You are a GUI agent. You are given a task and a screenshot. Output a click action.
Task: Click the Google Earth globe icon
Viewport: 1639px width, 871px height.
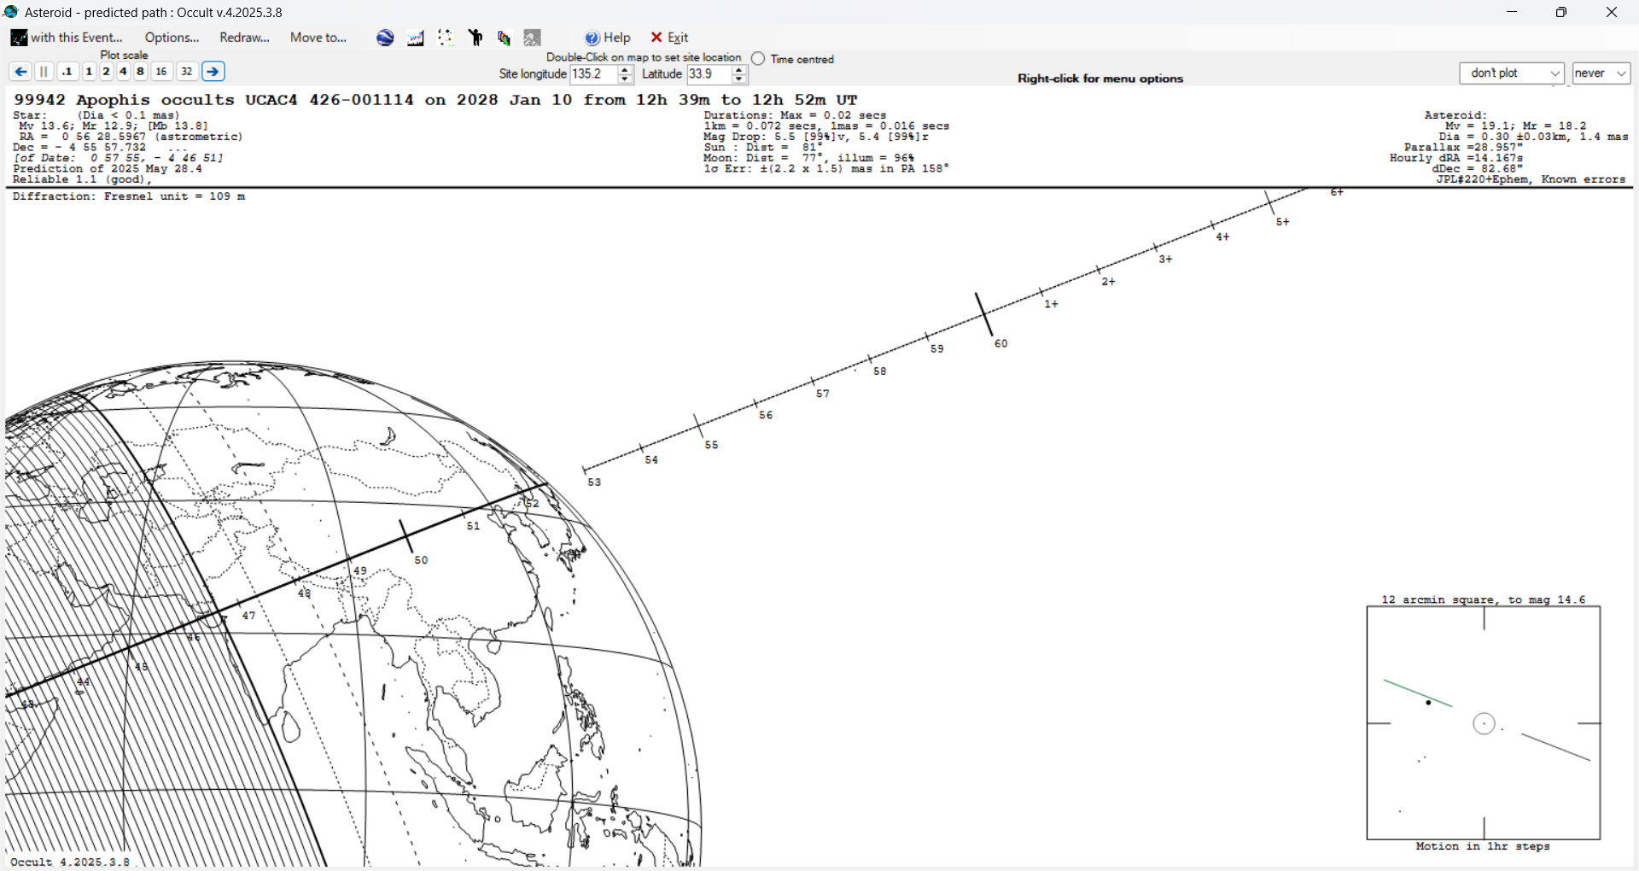385,38
